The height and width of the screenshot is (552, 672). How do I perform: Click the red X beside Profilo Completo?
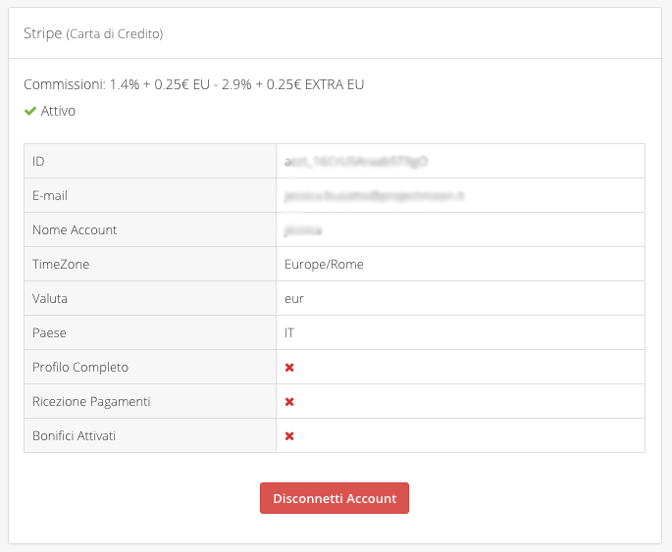point(289,368)
